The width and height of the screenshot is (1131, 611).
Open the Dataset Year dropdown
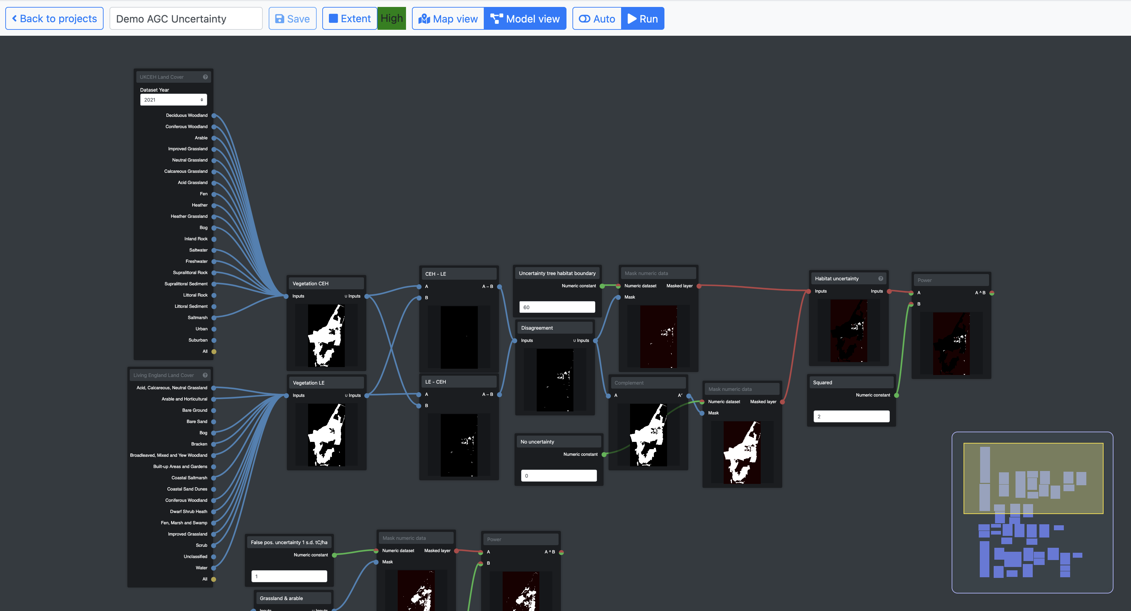pyautogui.click(x=173, y=100)
